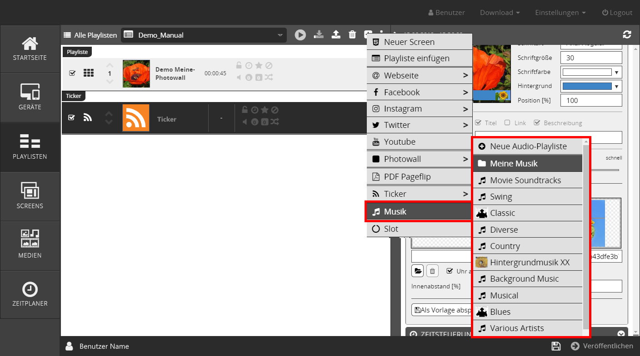Click the play preview button in playlist toolbar
The image size is (640, 356).
click(300, 35)
